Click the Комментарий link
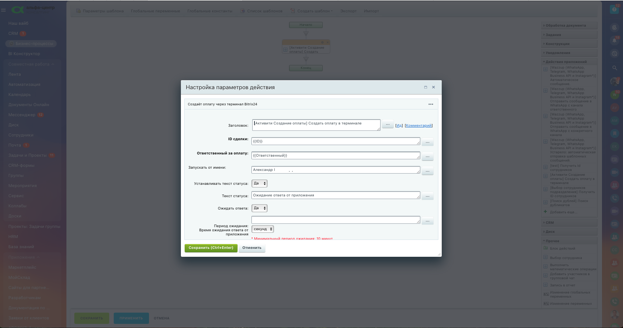This screenshot has height=328, width=623. coord(418,126)
